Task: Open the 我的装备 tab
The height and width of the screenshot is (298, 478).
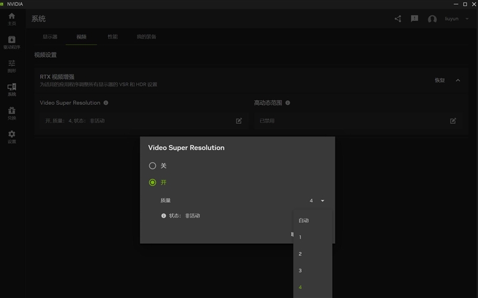Action: tap(146, 37)
